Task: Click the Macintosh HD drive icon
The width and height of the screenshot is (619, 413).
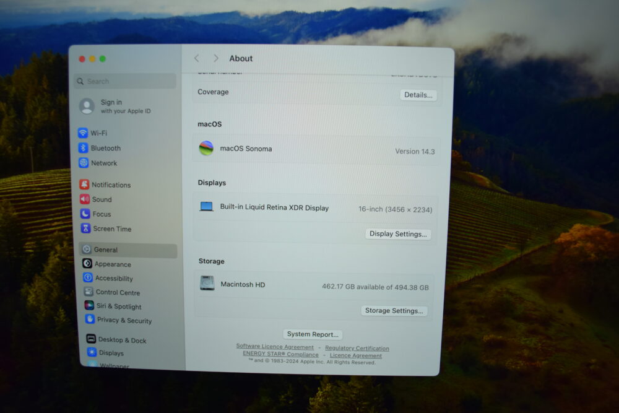Action: (207, 283)
